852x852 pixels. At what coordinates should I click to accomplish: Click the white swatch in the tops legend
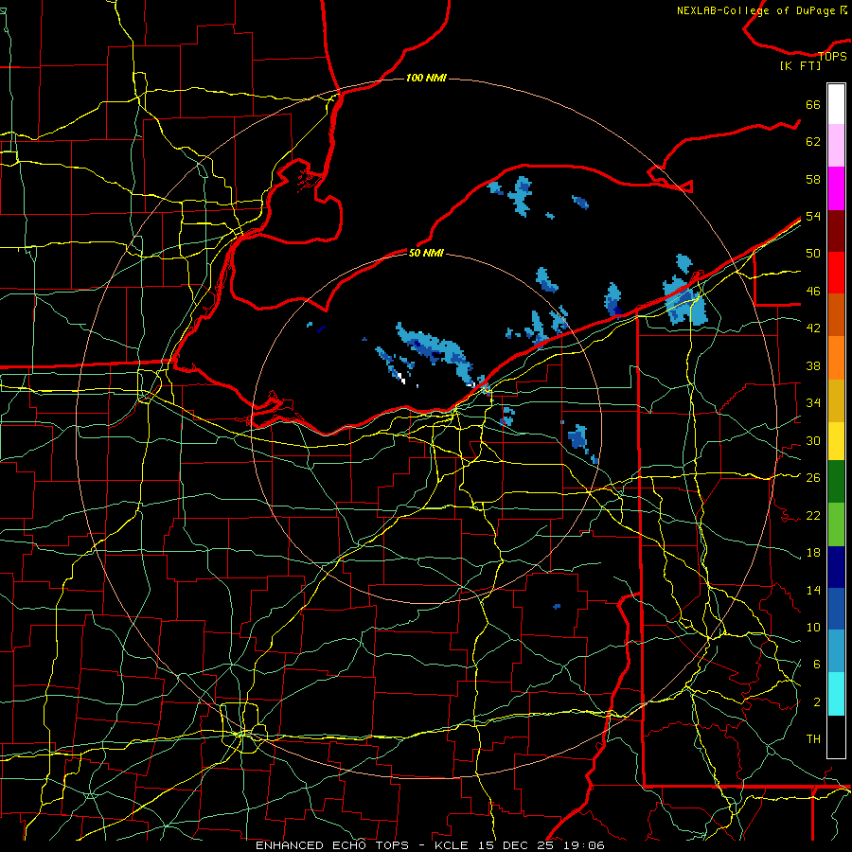tap(836, 104)
